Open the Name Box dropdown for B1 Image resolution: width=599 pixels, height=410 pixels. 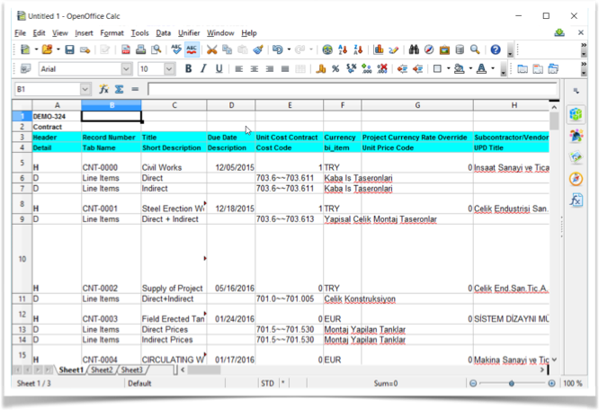click(85, 90)
